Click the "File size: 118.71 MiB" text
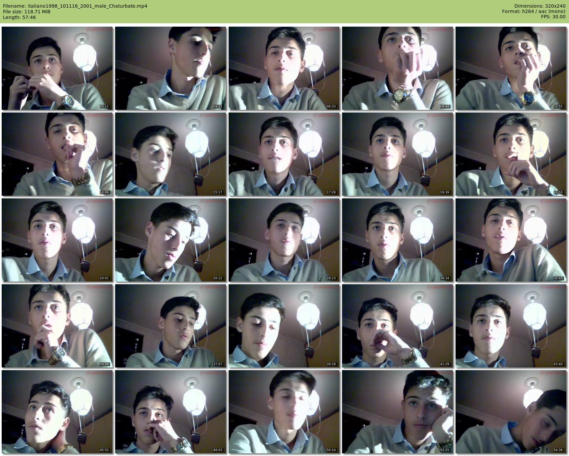Viewport: 569px width, 456px height. [27, 12]
